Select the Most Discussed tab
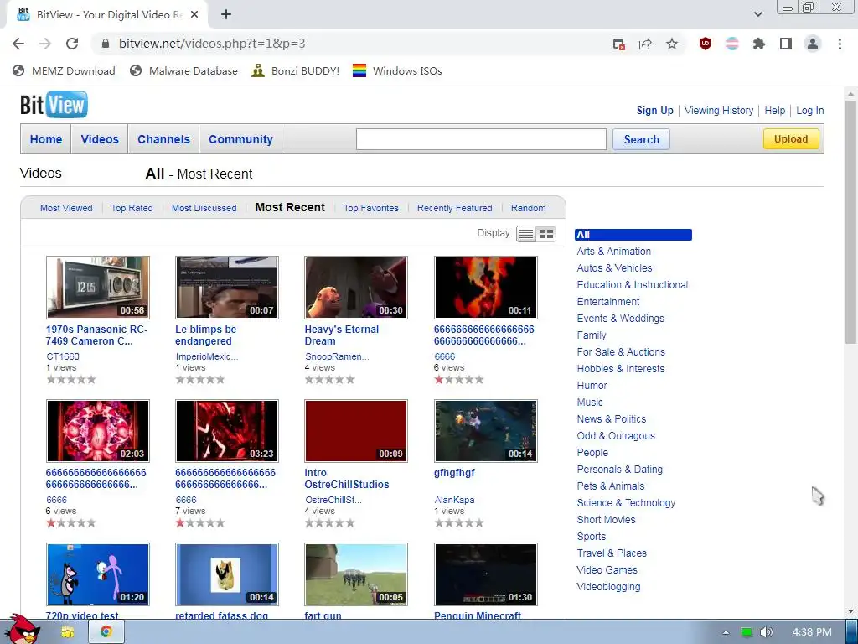This screenshot has height=644, width=858. point(204,208)
